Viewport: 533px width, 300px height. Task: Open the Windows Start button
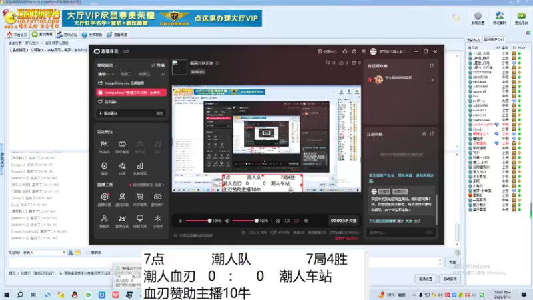(7, 295)
